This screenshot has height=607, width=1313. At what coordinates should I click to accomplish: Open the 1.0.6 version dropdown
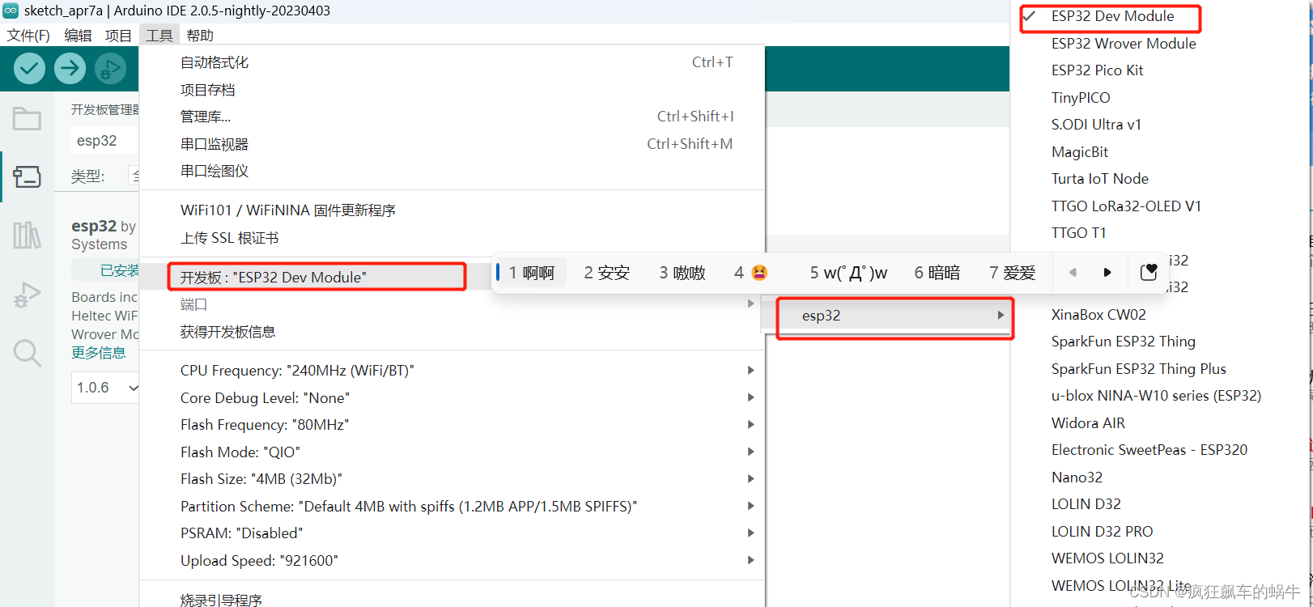(x=107, y=388)
